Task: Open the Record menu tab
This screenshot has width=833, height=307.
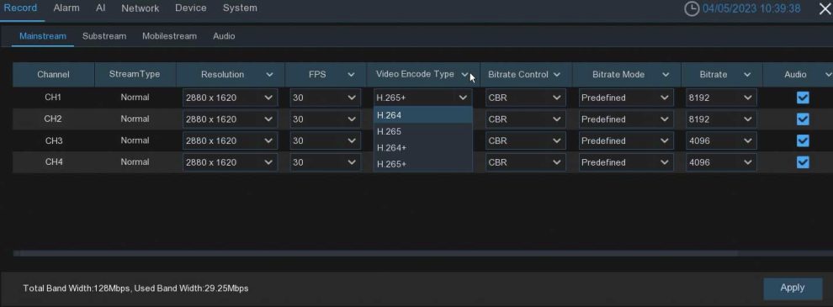Action: (x=21, y=8)
